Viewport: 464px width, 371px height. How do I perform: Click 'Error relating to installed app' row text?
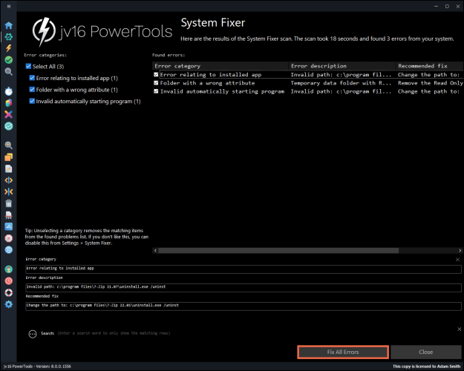pos(211,74)
